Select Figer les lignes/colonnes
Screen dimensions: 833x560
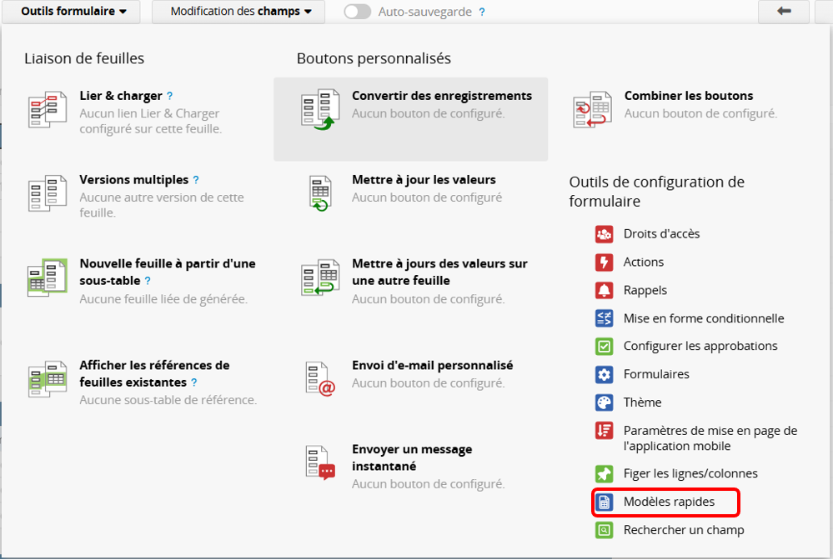coord(690,473)
